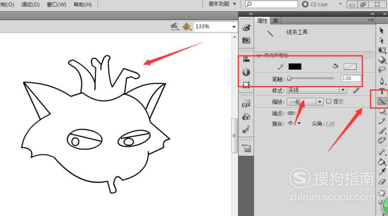
Task: Open the Properties panel options menu
Action: [371, 21]
